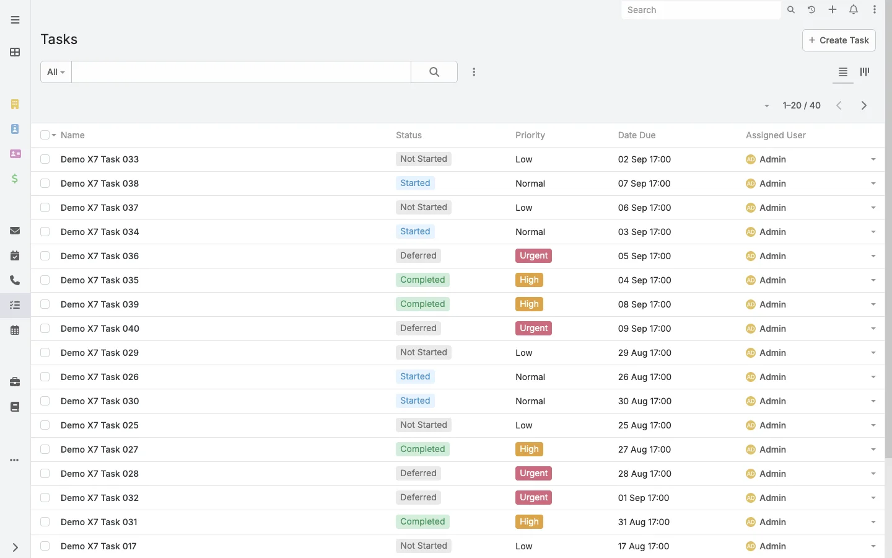Open Admin user link on Task 032 row

click(772, 498)
